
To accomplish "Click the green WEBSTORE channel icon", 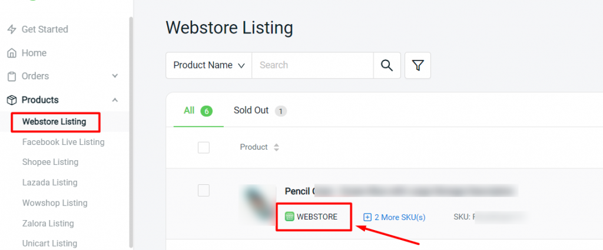I will coord(289,217).
